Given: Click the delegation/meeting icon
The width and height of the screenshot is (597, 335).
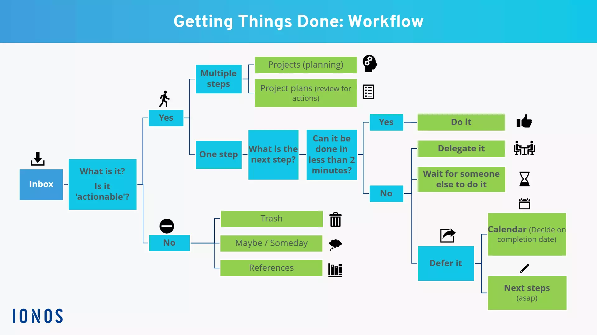Looking at the screenshot, I should click(x=524, y=148).
